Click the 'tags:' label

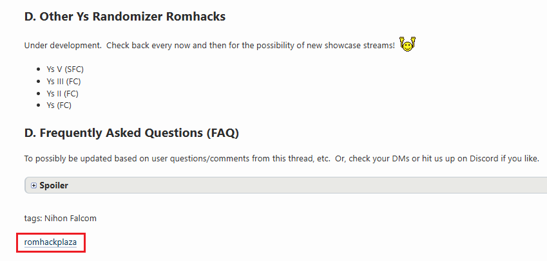pos(33,219)
